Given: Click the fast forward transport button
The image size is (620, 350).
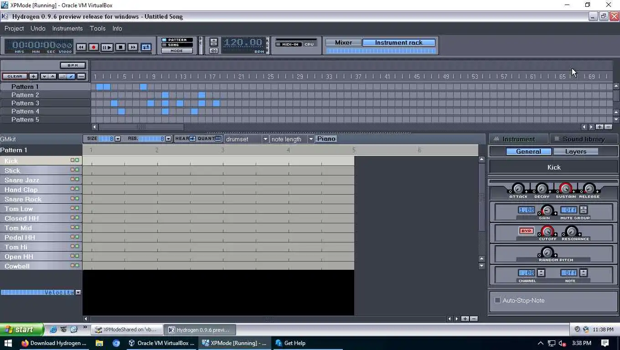Looking at the screenshot, I should click(x=133, y=47).
